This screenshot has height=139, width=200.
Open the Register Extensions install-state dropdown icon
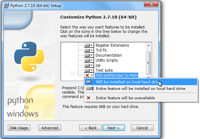(89, 45)
